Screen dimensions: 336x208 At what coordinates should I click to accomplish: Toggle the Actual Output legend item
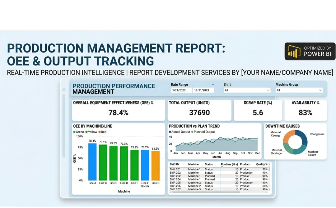[x=180, y=131]
